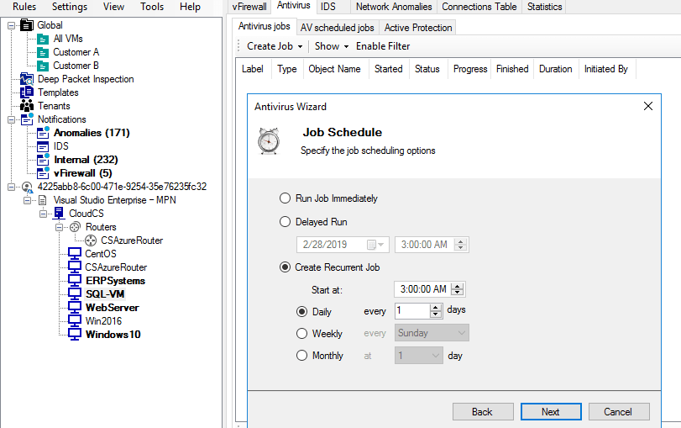Click the Back button

click(x=483, y=411)
